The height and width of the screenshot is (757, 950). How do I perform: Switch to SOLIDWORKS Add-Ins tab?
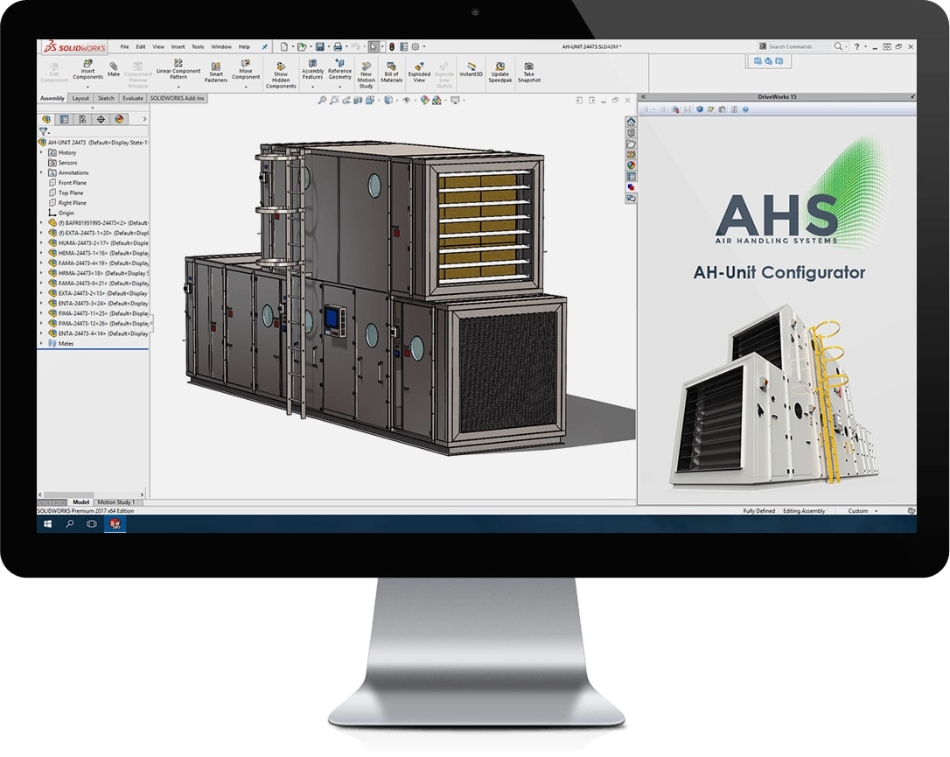[x=177, y=98]
